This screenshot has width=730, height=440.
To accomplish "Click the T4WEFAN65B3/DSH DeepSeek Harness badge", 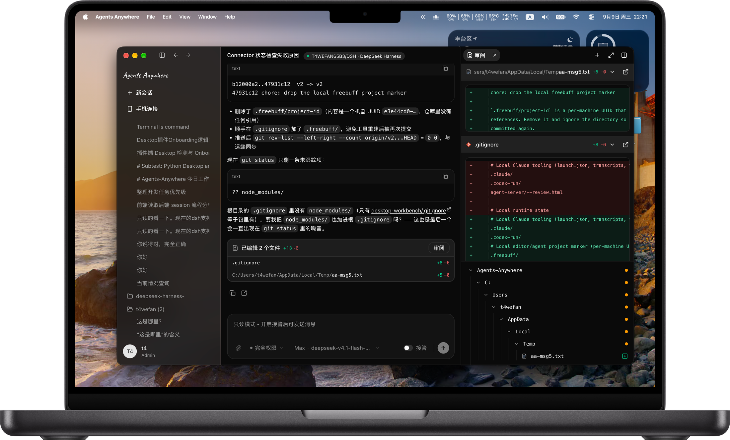I will pyautogui.click(x=354, y=56).
